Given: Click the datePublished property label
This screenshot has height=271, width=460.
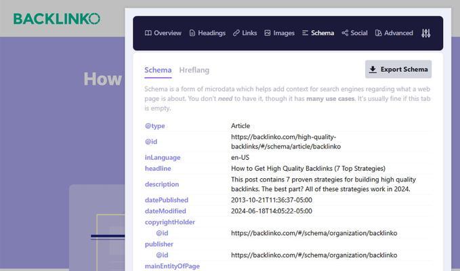Looking at the screenshot, I should pyautogui.click(x=167, y=200).
